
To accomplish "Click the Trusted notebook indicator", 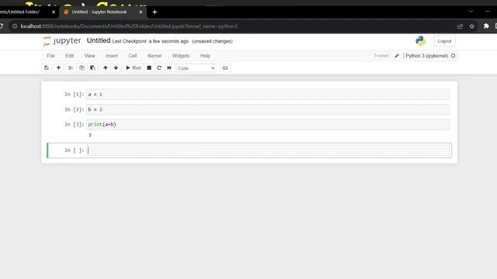I will click(x=381, y=56).
